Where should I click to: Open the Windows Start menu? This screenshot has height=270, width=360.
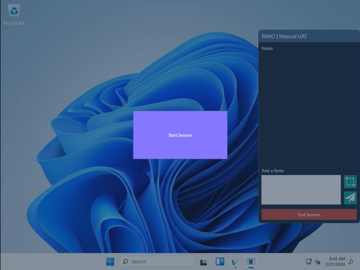[x=110, y=261]
